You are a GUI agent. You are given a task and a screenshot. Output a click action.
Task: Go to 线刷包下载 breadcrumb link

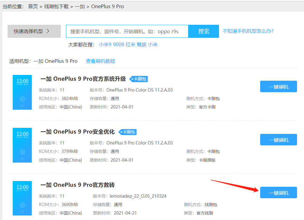(x=56, y=6)
